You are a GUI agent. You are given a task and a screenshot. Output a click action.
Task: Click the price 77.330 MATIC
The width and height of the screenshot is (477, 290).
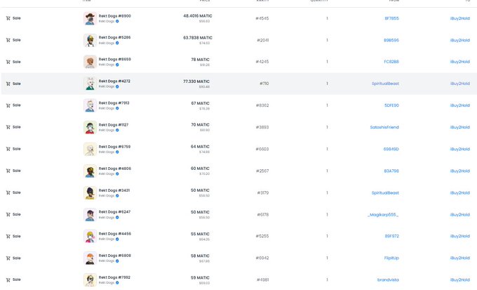click(x=196, y=81)
